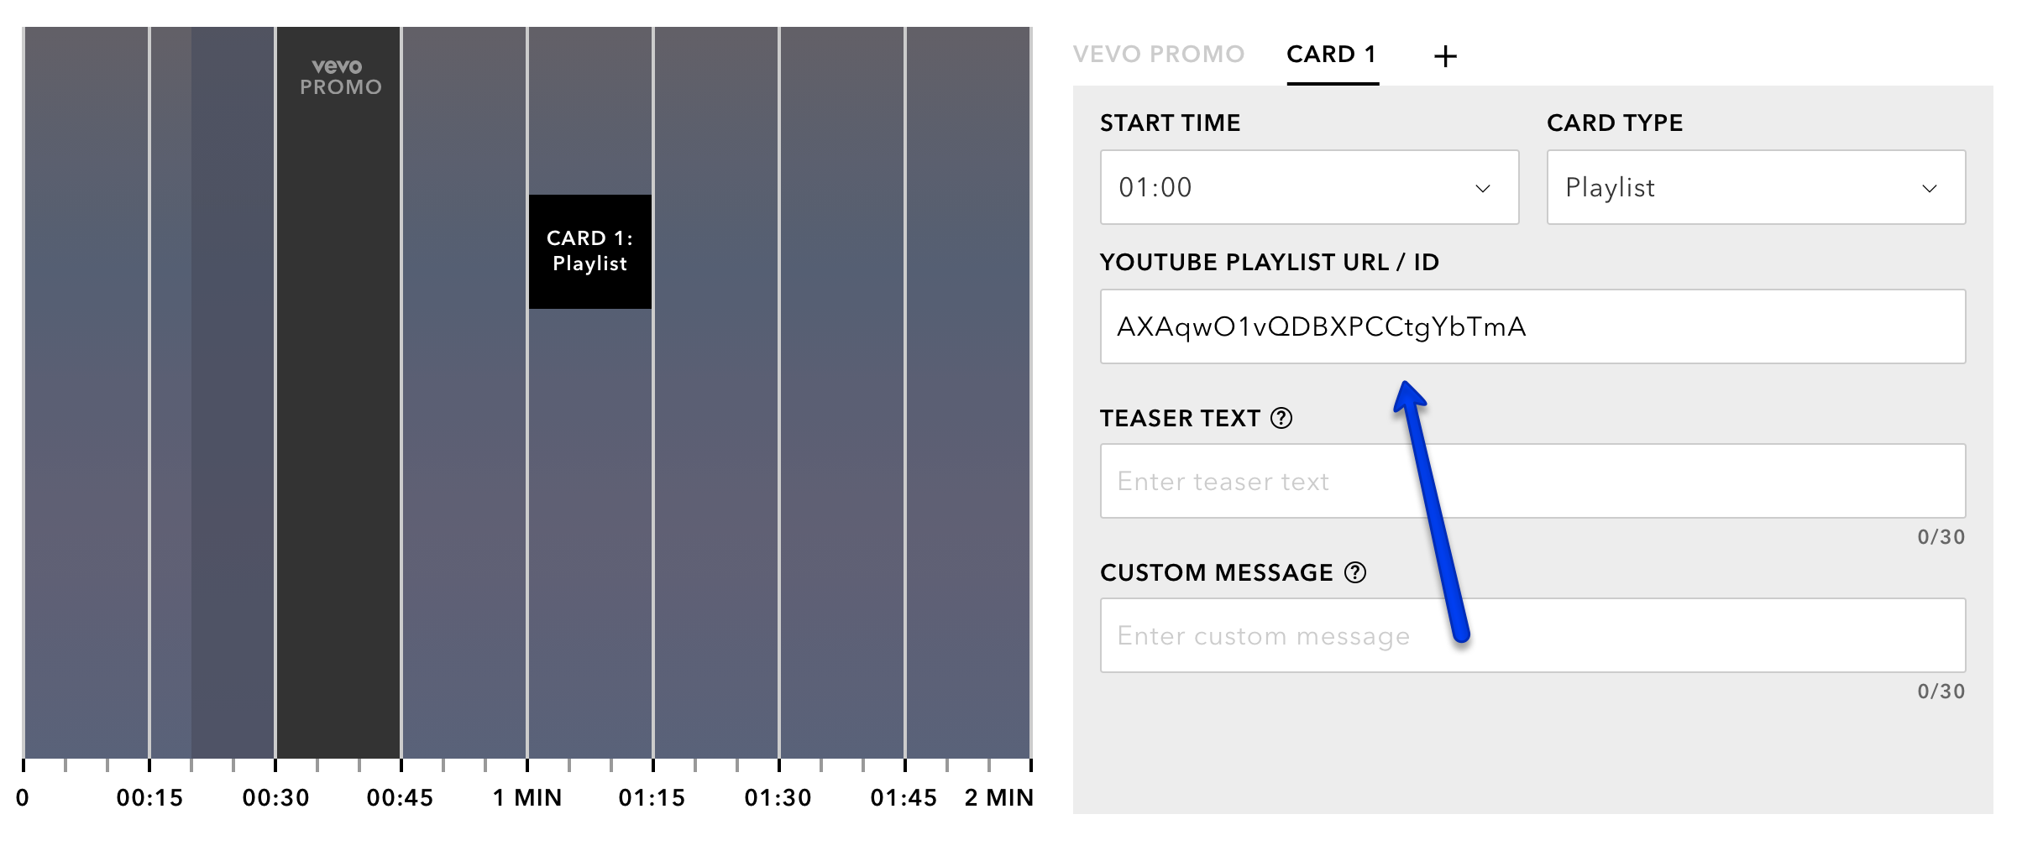
Task: Click the 00:30 timeline tick label
Action: 275,797
